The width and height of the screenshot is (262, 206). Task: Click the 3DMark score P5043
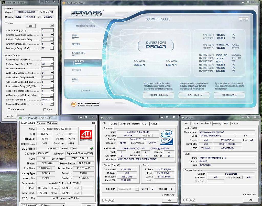156,47
